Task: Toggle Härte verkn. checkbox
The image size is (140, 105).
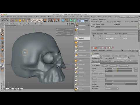Action: pos(113,58)
